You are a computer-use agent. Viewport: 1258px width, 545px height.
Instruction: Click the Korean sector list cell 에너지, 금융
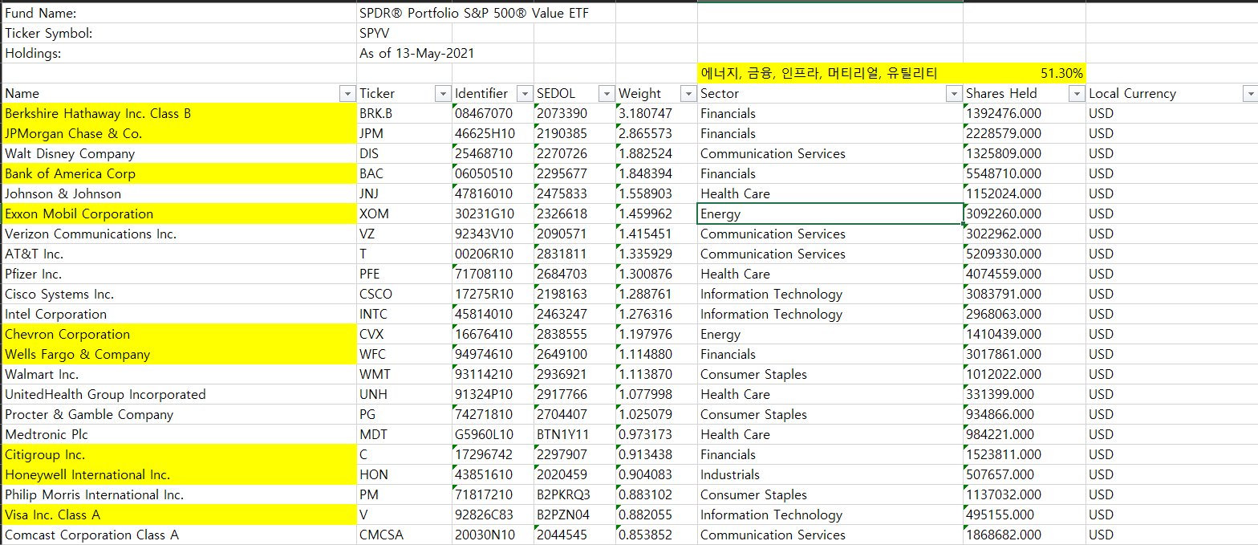pyautogui.click(x=830, y=73)
